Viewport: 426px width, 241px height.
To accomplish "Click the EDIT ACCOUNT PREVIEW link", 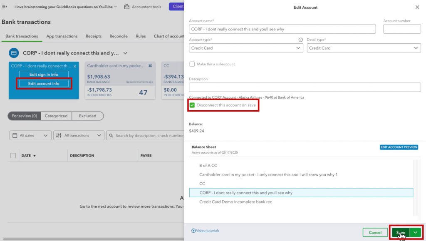I will pyautogui.click(x=399, y=147).
